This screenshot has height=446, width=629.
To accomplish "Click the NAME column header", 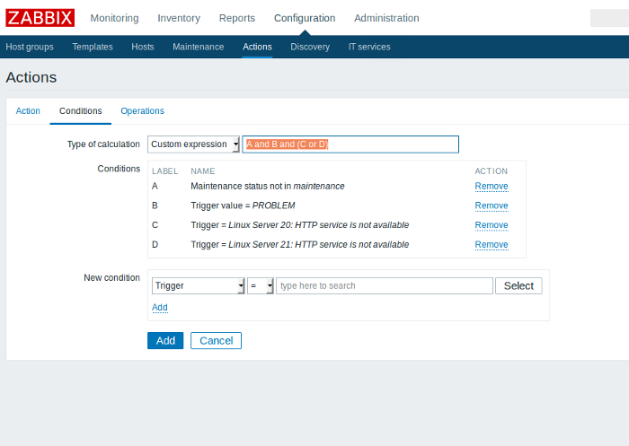I will coord(203,171).
